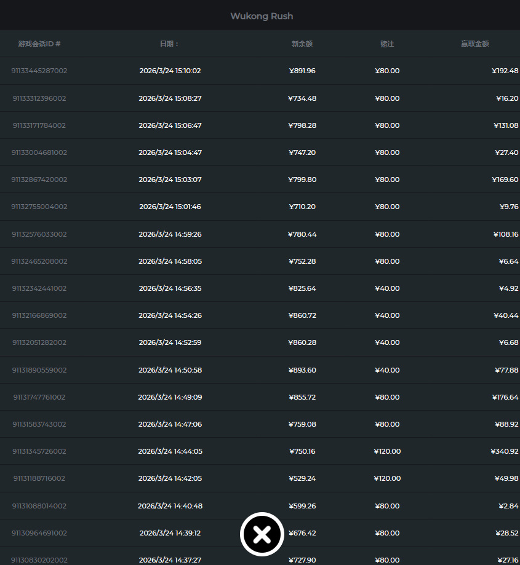Click the Wukong Rush title
520x565 pixels.
pos(262,16)
